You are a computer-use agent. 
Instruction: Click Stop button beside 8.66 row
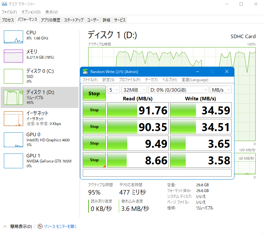click(94, 160)
